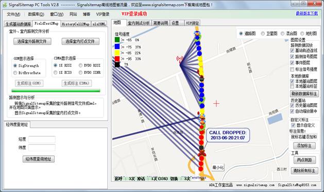Viewport: 324px width, 192px height.
Task: Select the 卫星图 satellite map radio button
Action: click(263, 34)
